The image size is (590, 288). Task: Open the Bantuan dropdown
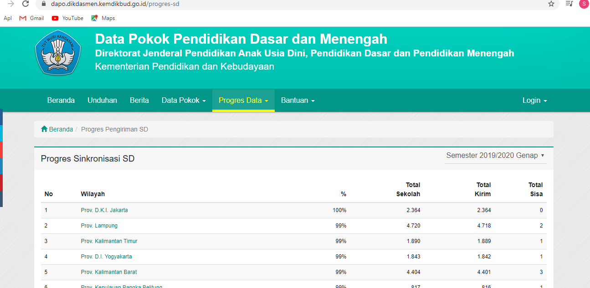point(298,100)
